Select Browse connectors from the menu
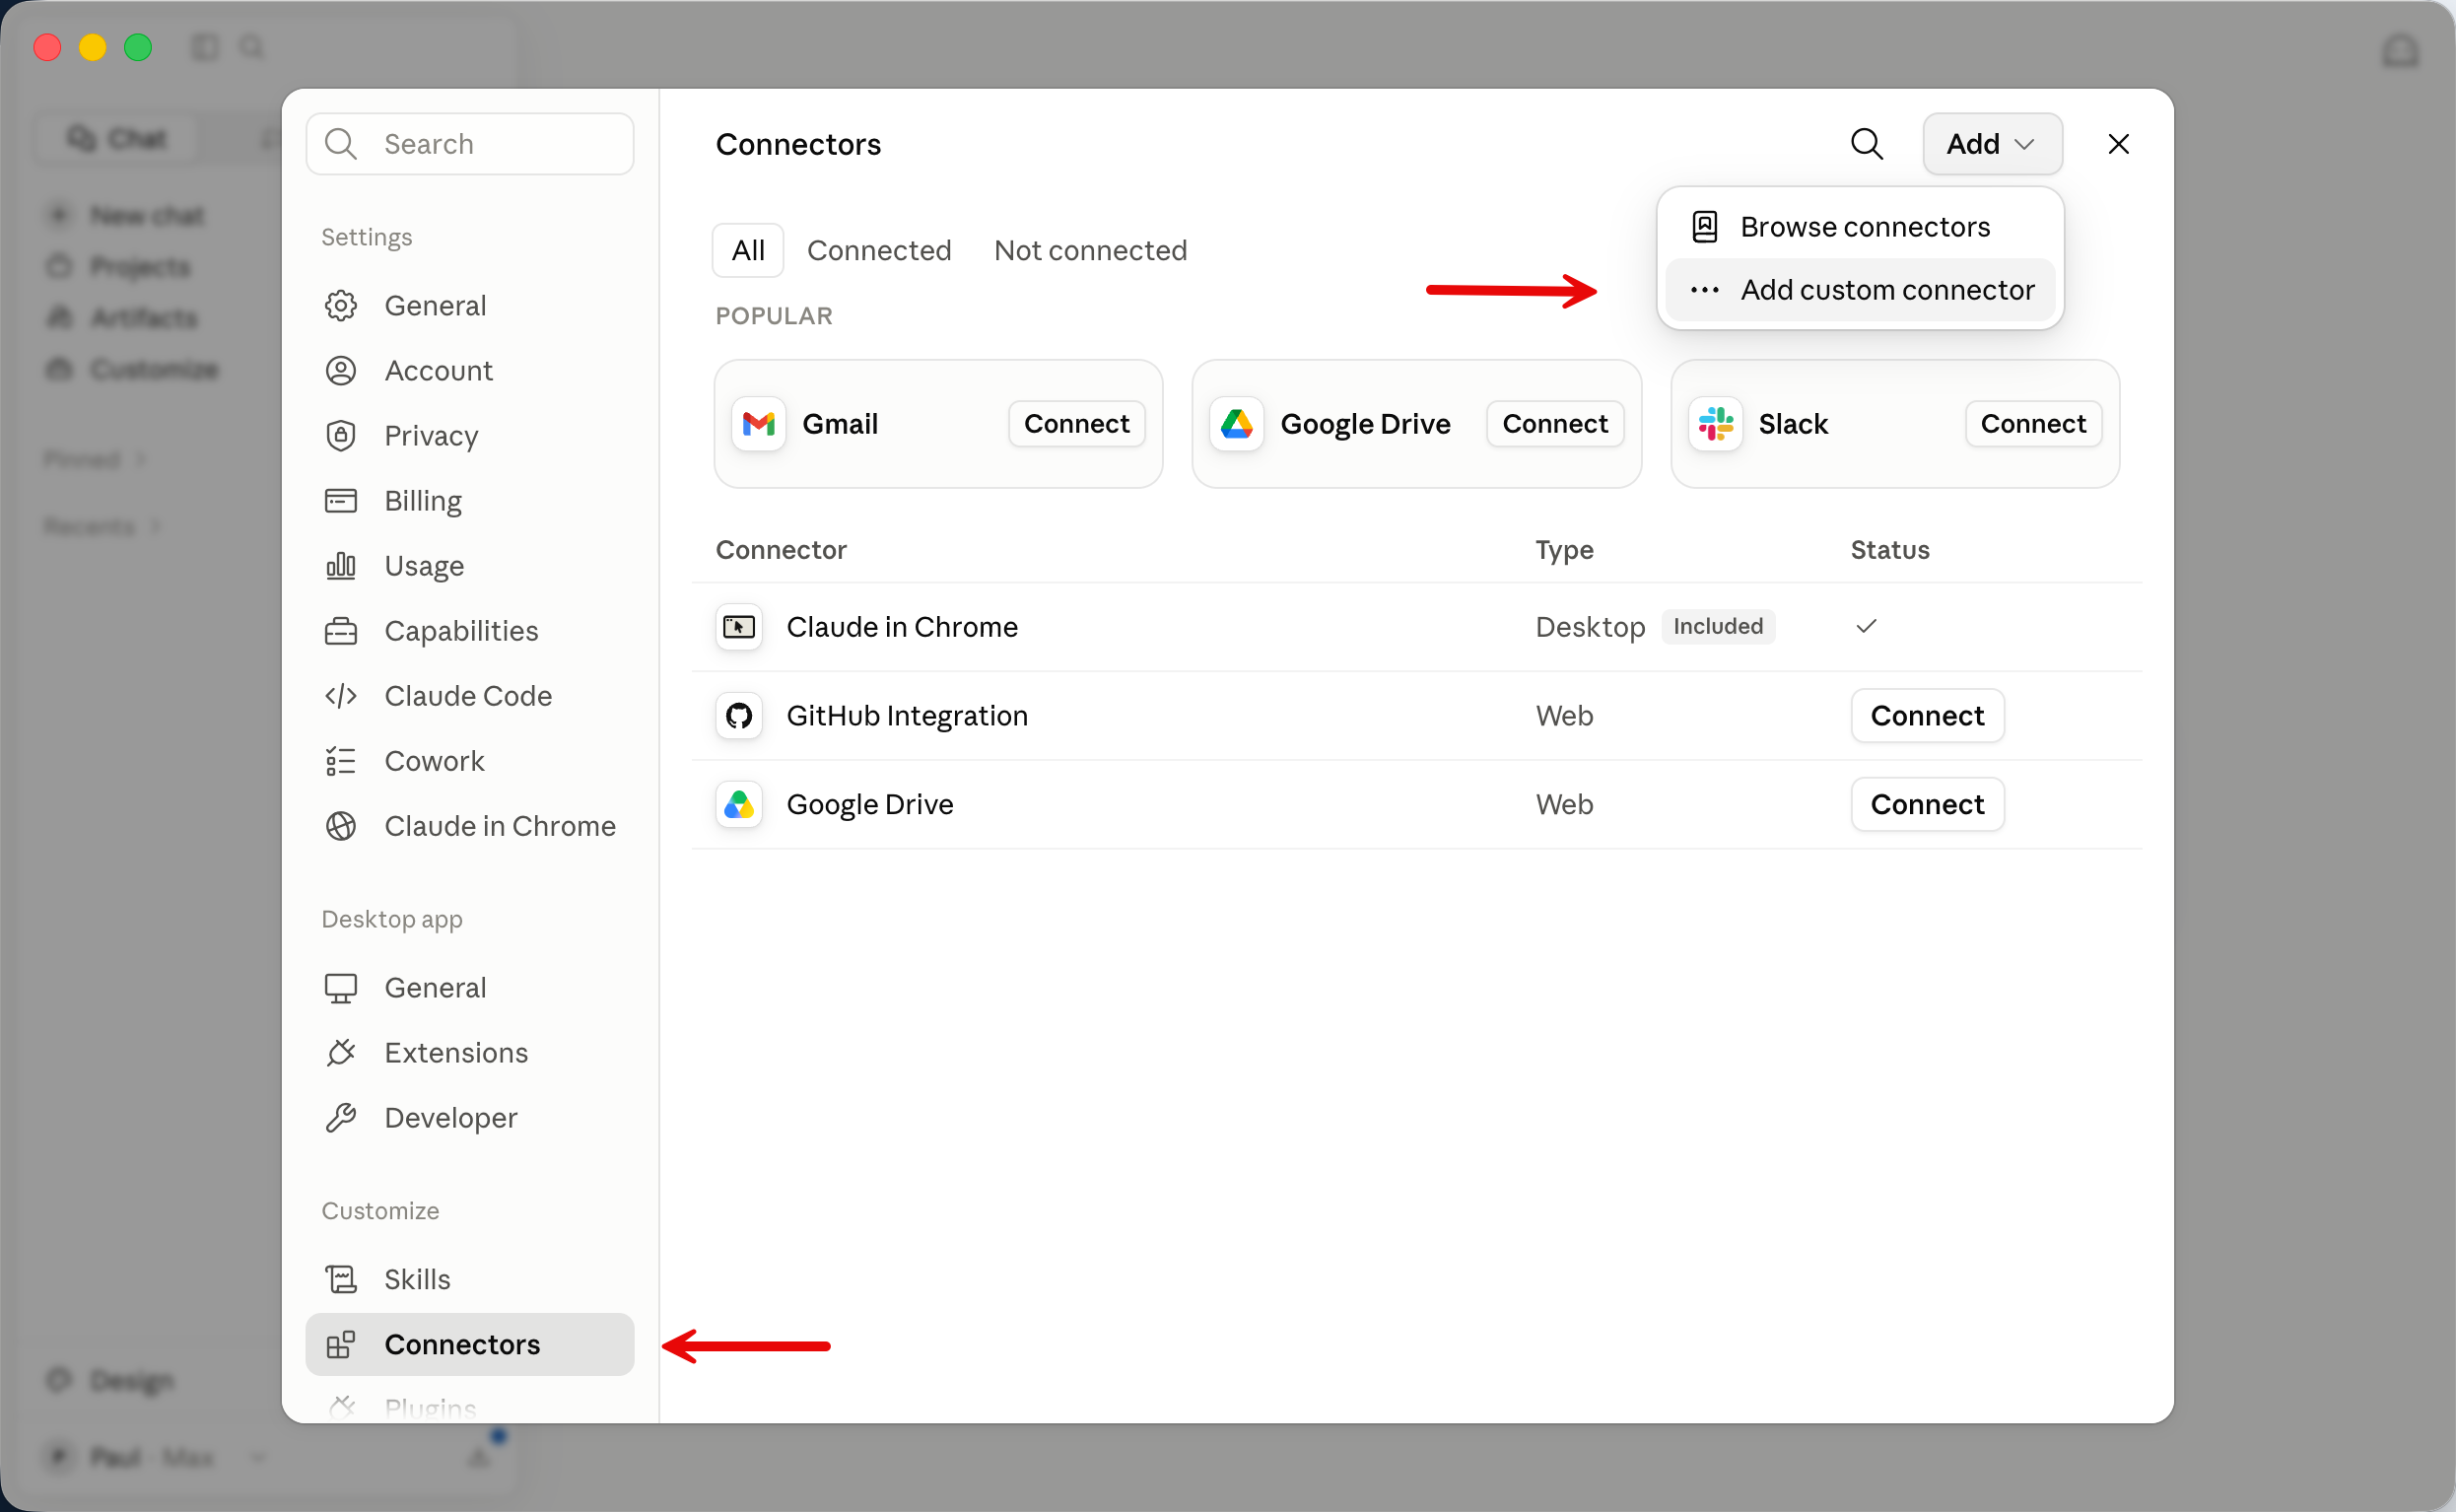Image resolution: width=2456 pixels, height=1512 pixels. pos(1861,227)
